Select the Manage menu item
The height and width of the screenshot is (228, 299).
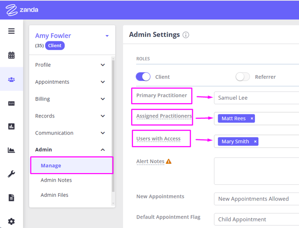51,166
